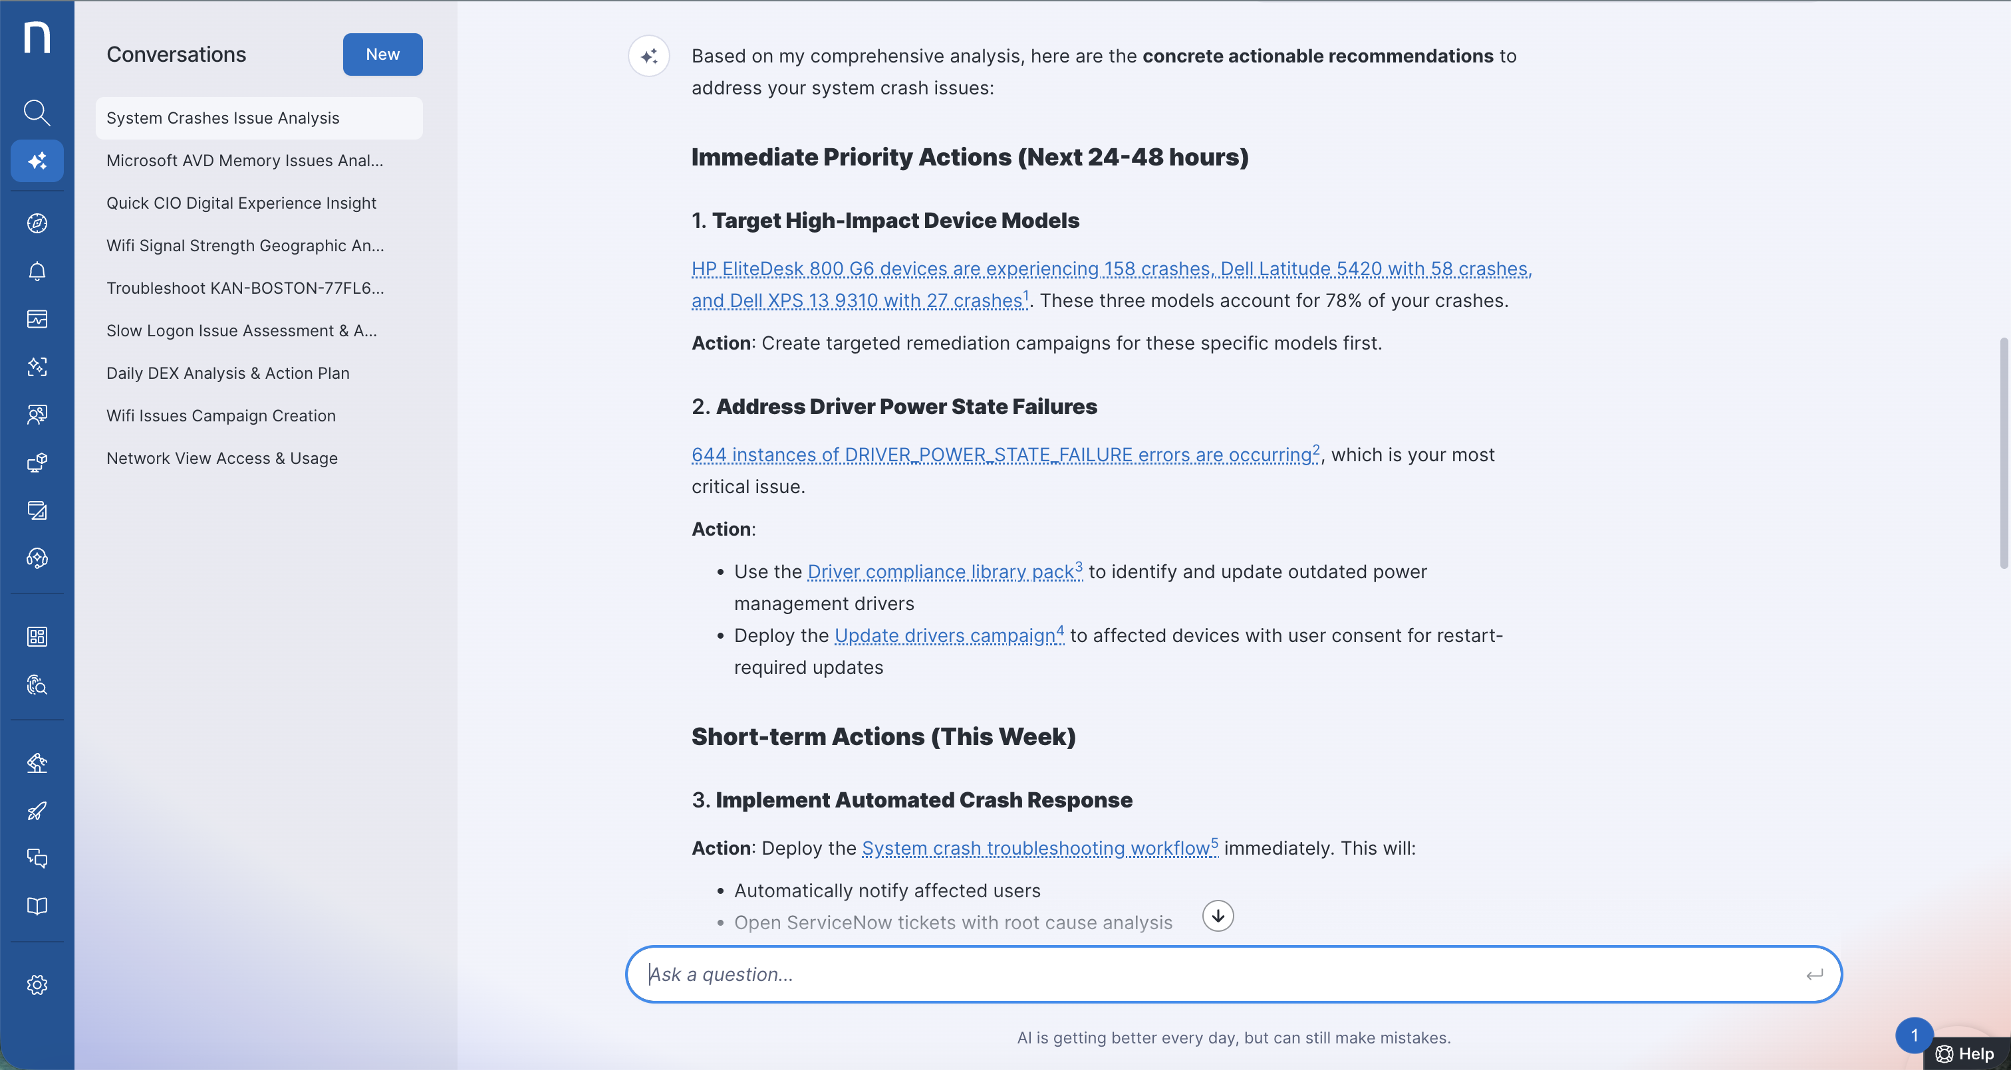Start a New conversation
Image resolution: width=2011 pixels, height=1070 pixels.
(x=382, y=54)
